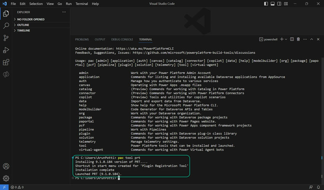Expand the No Folder Opened section

(x=41, y=19)
